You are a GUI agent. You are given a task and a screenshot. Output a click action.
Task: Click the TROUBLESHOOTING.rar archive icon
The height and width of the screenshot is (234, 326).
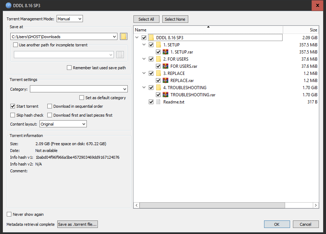pos(165,95)
